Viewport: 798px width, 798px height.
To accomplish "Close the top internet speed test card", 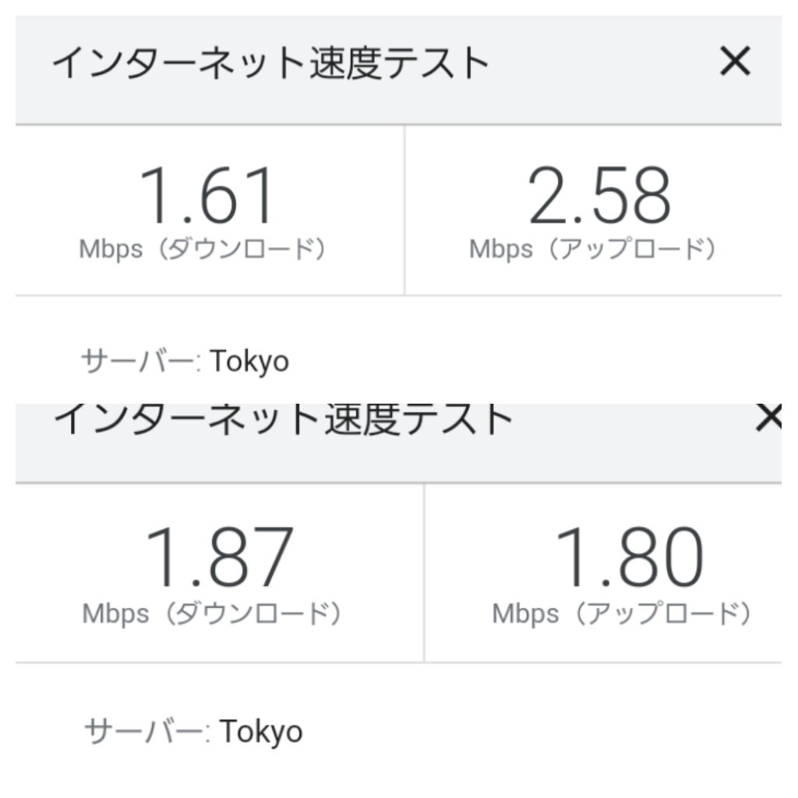I will (735, 62).
